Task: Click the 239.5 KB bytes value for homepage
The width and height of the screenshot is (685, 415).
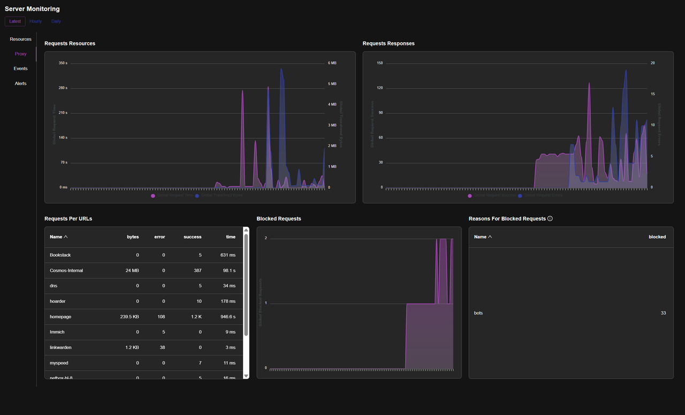Action: (130, 317)
